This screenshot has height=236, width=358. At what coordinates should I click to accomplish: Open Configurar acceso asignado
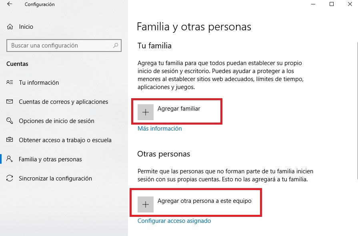[x=174, y=220]
